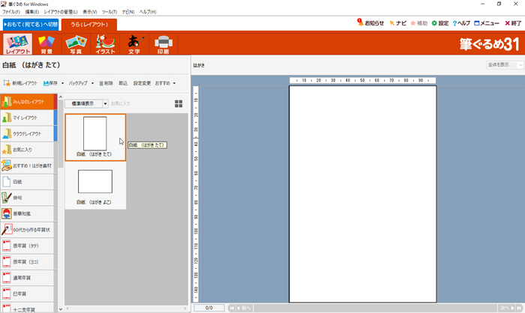The image size is (525, 313).
Task: Expand the 標準順表示 sort dropdown
Action: tap(105, 104)
